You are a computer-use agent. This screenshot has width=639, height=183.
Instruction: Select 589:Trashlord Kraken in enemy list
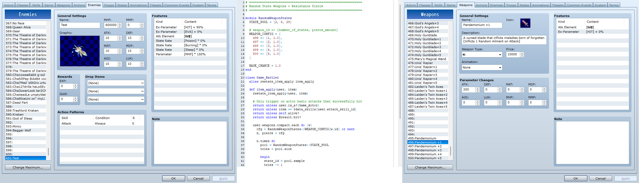[26, 111]
